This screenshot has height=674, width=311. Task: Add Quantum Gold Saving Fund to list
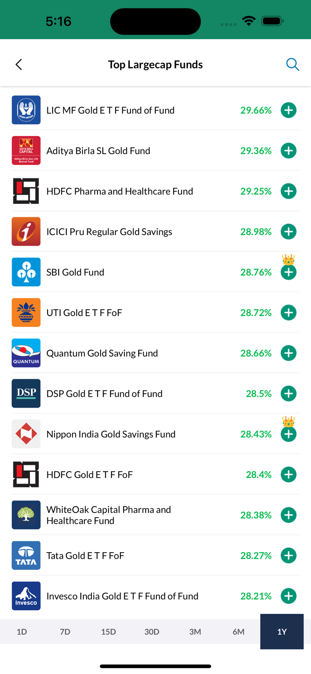tap(289, 353)
